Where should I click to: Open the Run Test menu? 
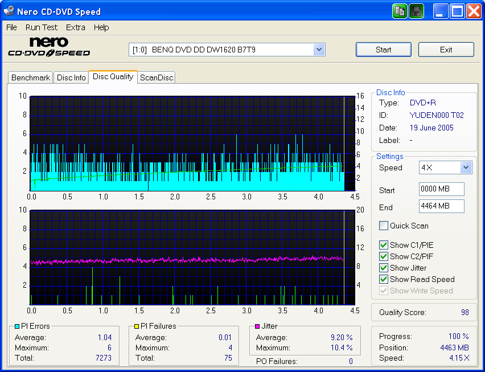pyautogui.click(x=41, y=27)
